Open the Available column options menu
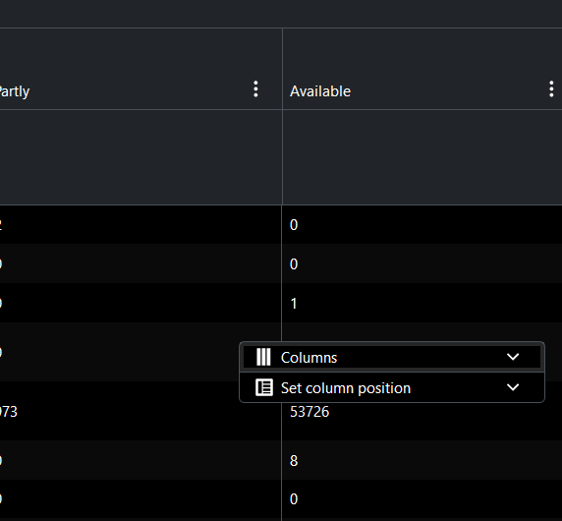Viewport: 562px width, 521px height. click(551, 88)
